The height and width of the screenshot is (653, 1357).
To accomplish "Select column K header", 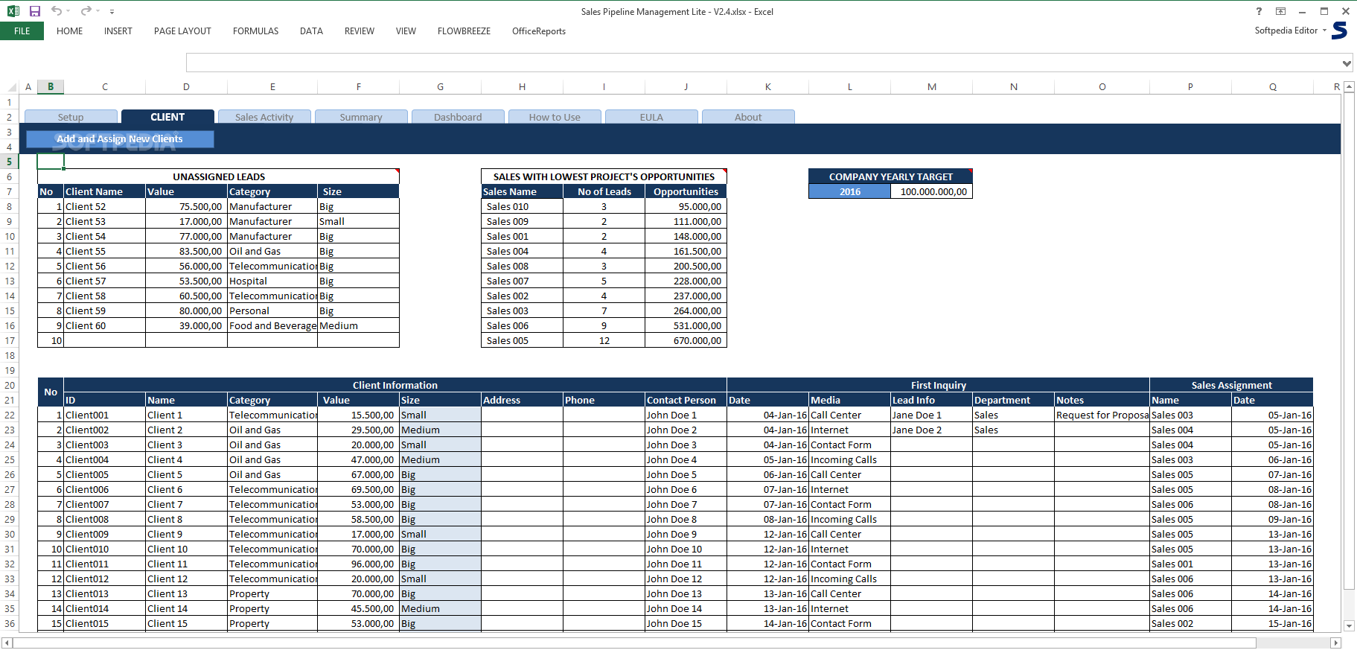I will tap(767, 87).
